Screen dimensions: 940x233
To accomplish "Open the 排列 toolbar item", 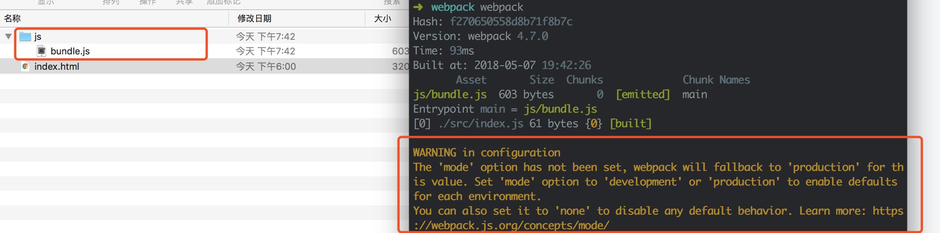I will pos(111,2).
